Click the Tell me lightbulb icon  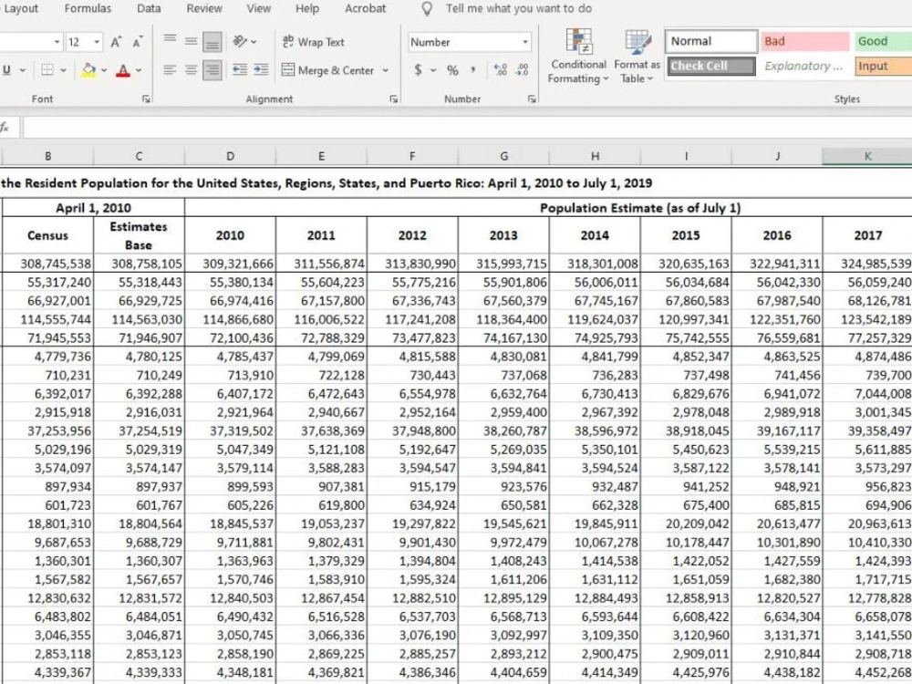[427, 9]
